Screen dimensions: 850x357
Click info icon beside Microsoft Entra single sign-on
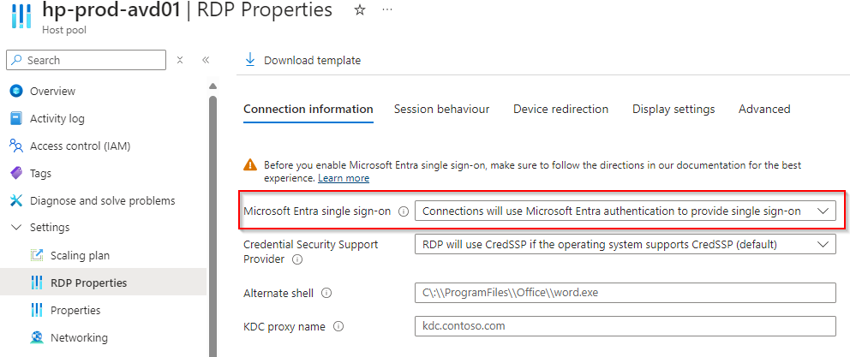point(403,211)
